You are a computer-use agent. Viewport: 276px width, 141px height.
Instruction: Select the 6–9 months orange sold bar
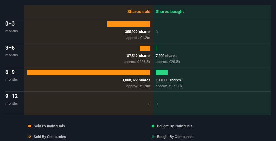coord(88,73)
